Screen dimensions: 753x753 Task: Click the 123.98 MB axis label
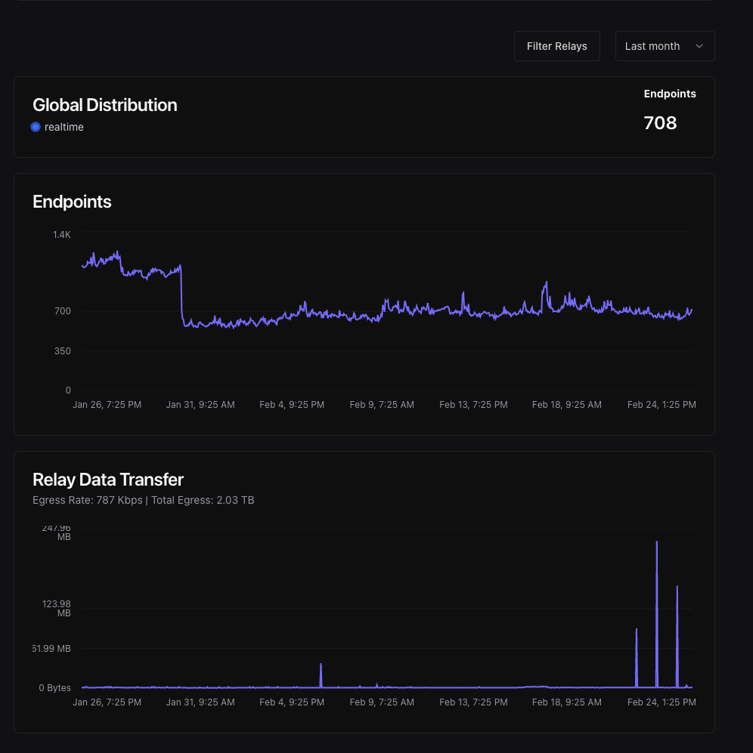pyautogui.click(x=56, y=609)
